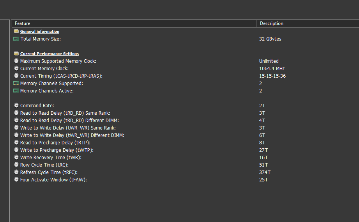Viewport: 359px width, 222px height.
Task: Select the General information heading
Action: pyautogui.click(x=40, y=32)
